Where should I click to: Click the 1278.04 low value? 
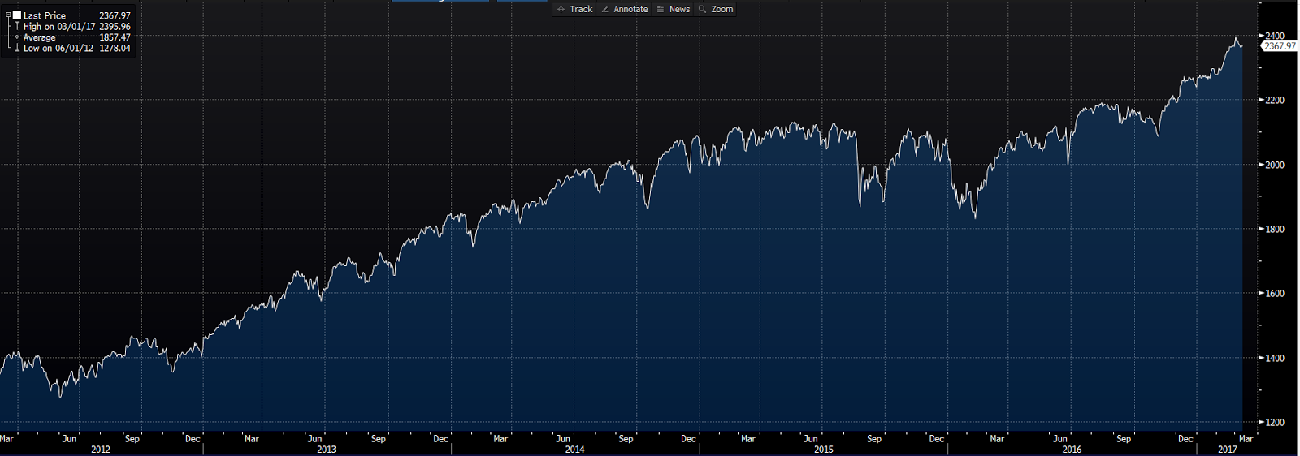point(115,48)
